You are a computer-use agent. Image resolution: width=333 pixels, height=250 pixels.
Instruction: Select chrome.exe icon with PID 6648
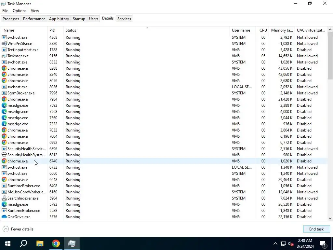click(4, 180)
